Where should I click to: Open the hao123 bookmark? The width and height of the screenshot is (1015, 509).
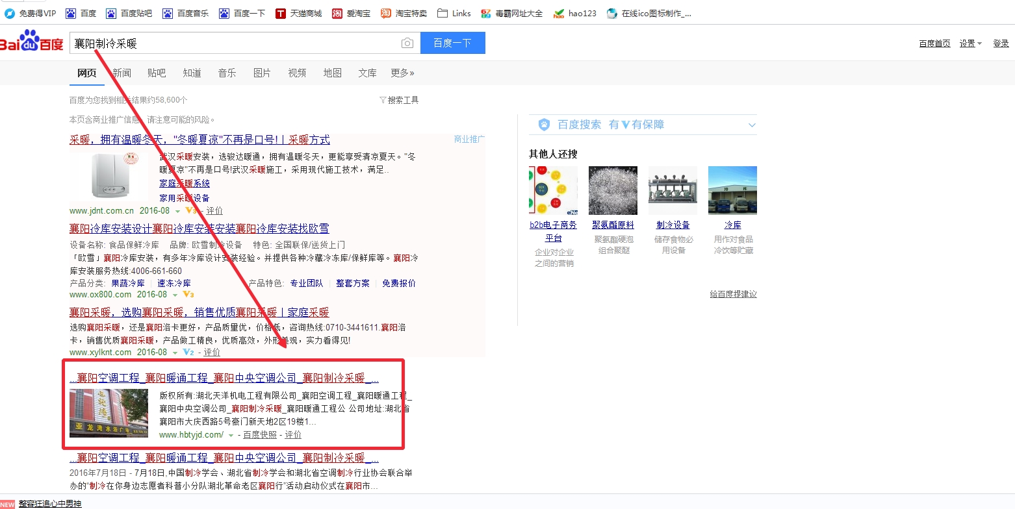coord(574,13)
